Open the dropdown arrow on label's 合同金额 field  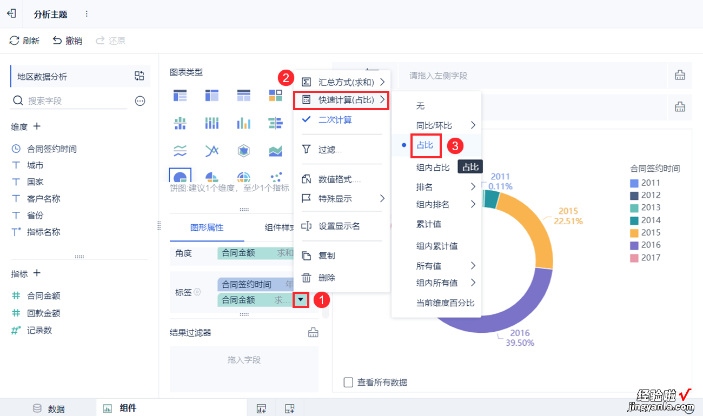click(x=301, y=299)
